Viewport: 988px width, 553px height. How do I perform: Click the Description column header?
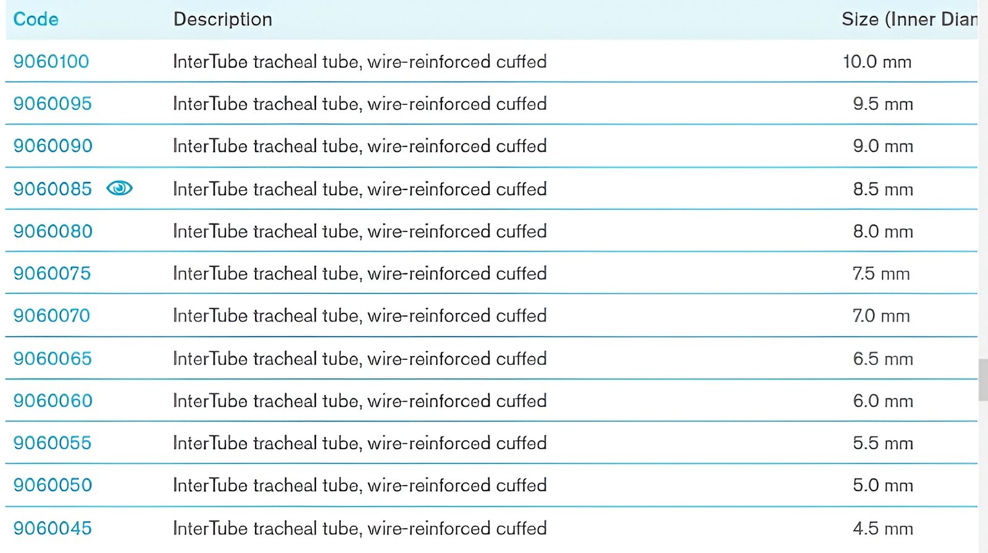click(x=223, y=20)
